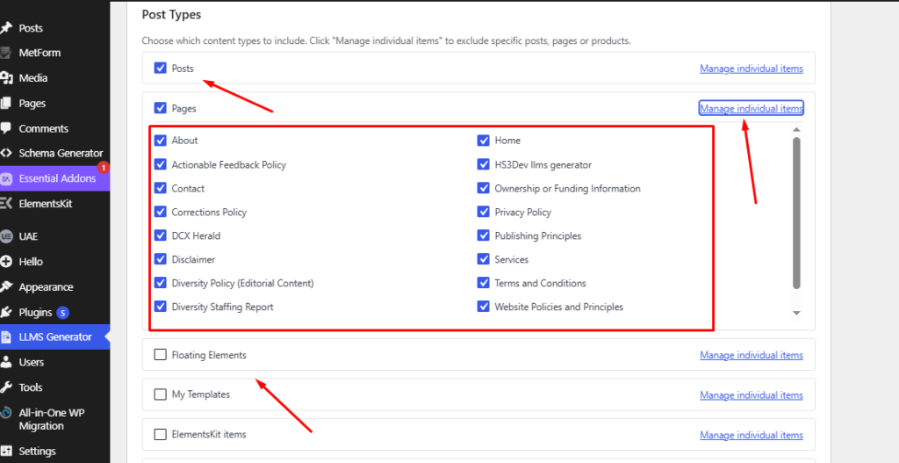The image size is (899, 463).
Task: Toggle the DCX Herald checkbox
Action: point(160,235)
